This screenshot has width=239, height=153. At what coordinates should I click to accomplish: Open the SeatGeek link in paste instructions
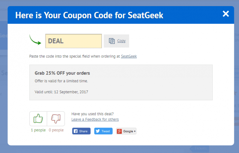click(x=129, y=56)
